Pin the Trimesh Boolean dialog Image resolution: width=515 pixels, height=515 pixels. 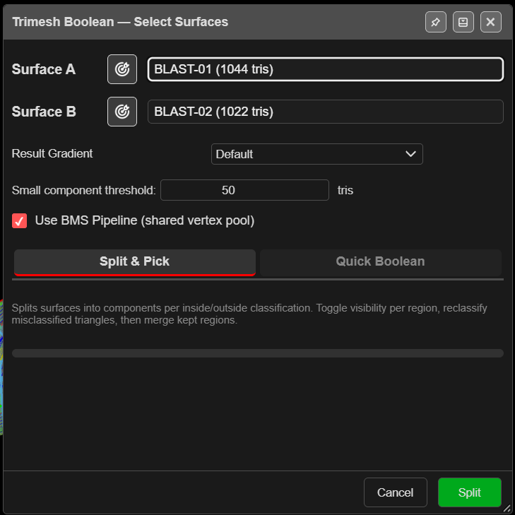(x=435, y=22)
